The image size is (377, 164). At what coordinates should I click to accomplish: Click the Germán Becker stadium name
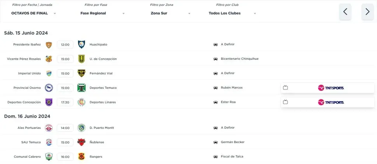coord(232,142)
